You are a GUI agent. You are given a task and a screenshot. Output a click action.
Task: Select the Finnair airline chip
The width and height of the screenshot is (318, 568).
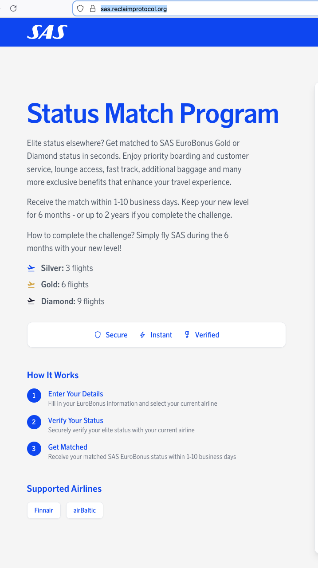44,510
